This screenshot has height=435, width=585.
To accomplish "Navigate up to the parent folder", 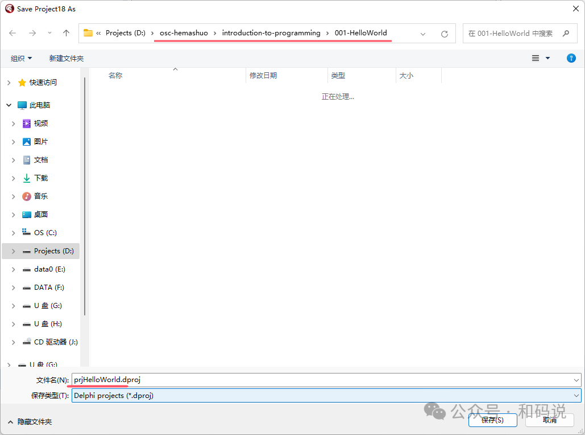I will (66, 33).
